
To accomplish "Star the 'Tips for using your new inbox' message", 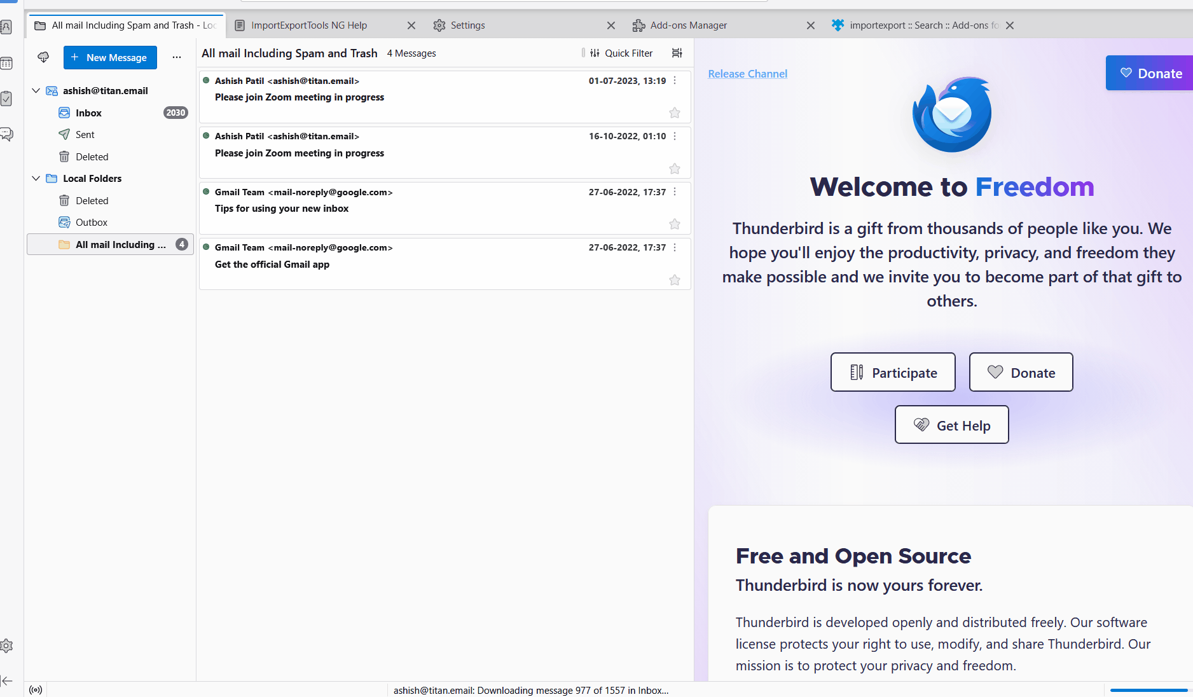I will (x=675, y=224).
